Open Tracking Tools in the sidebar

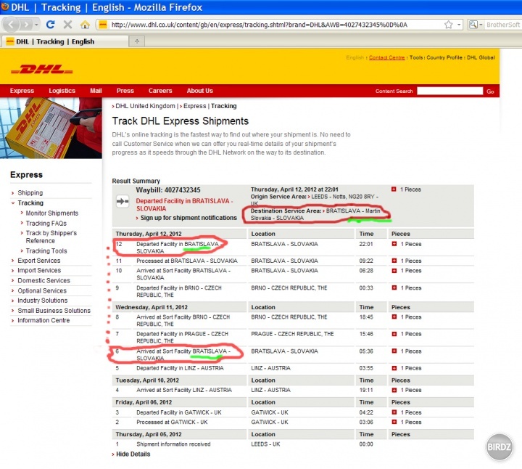(x=46, y=251)
